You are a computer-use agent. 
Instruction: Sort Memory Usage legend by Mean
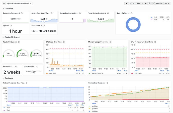119,71
